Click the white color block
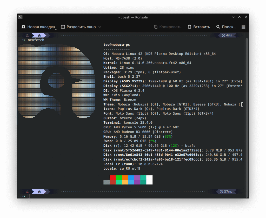266x218 pixels. [149, 180]
